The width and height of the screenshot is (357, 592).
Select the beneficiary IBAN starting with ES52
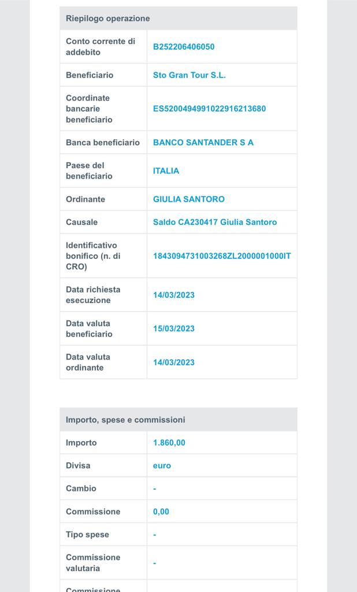(209, 109)
